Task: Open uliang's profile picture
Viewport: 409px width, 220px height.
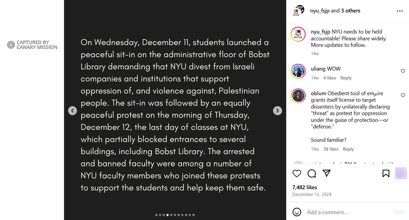Action: coord(299,71)
